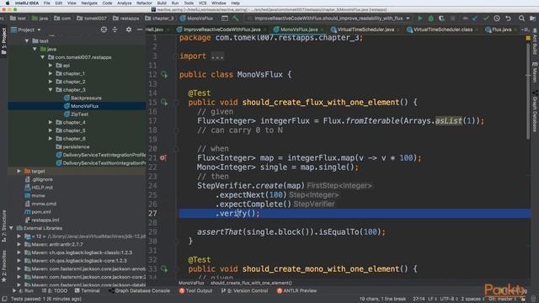Locate current file in Project tree
Screen dimensions: 539x303
point(104,30)
